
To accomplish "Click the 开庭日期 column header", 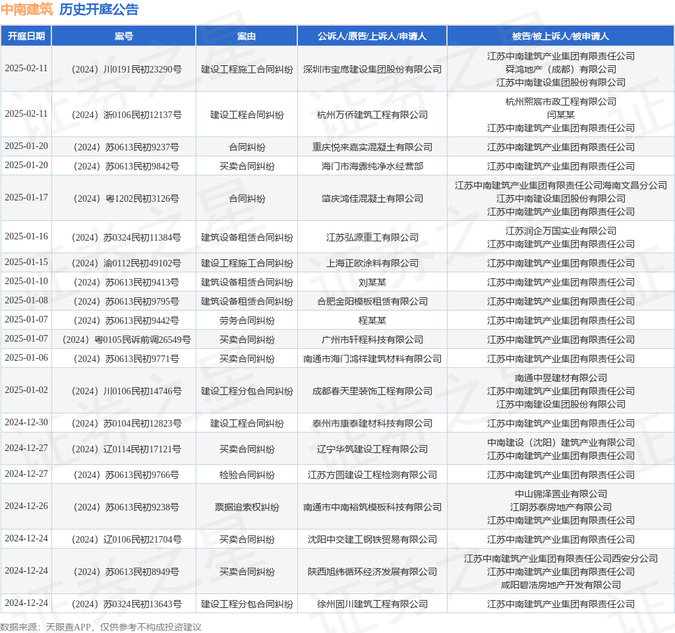I will (26, 36).
